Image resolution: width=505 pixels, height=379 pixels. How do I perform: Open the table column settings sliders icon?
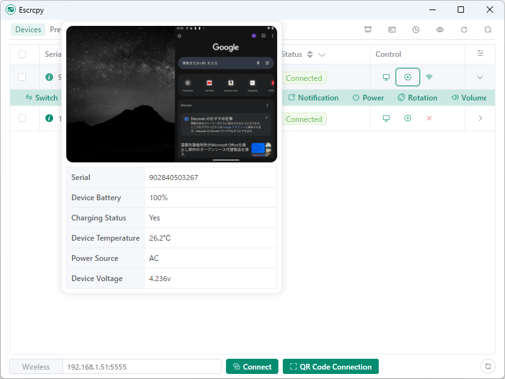480,53
